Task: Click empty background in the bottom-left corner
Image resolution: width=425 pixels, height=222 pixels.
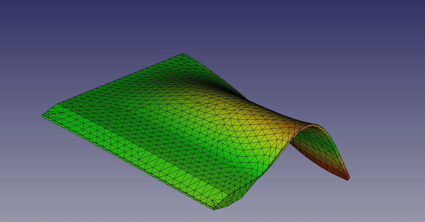Action: click(25, 204)
